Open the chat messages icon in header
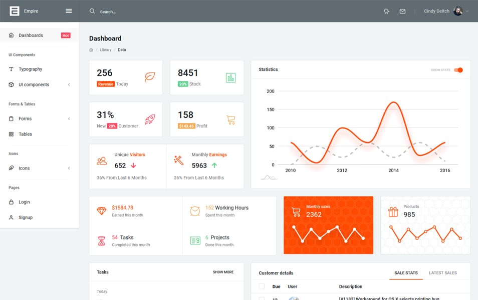 click(x=386, y=11)
